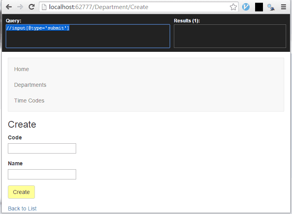292x214 pixels.
Task: Bookmark this page with the star icon
Action: click(233, 7)
